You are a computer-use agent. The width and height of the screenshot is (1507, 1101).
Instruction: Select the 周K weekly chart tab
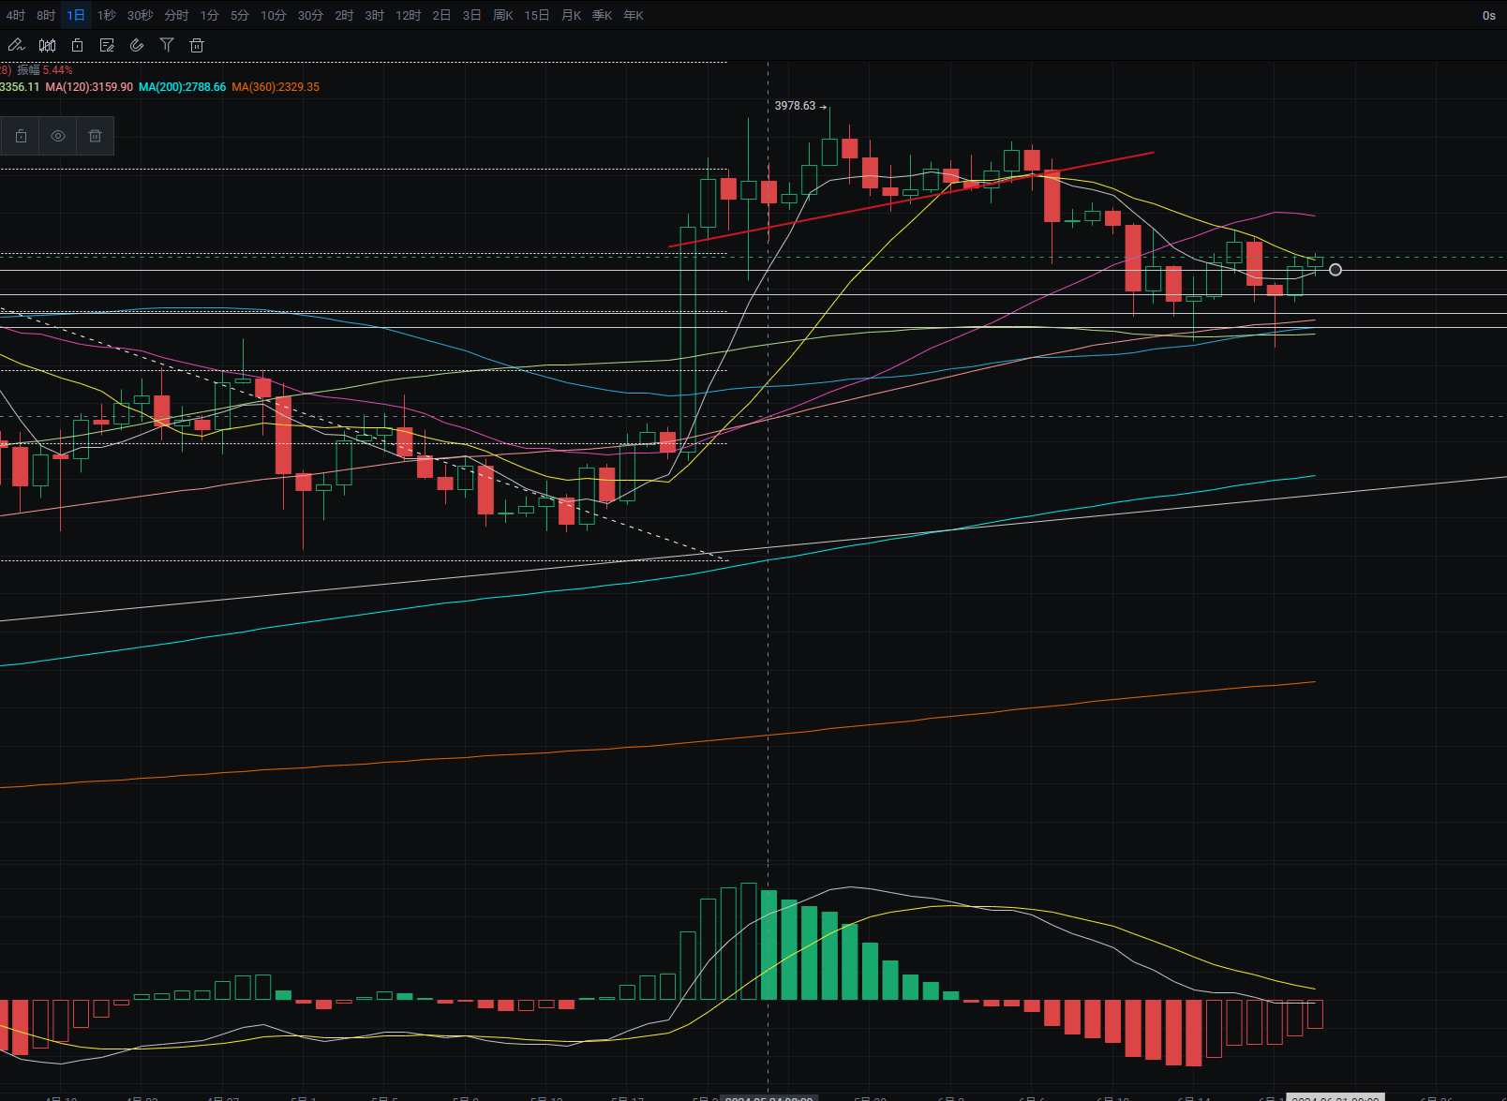(503, 15)
